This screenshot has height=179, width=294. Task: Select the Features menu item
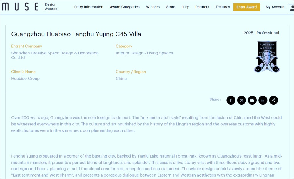[223, 7]
